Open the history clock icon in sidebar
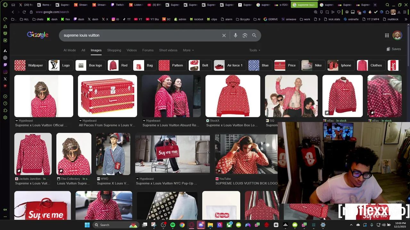410x230 pixels. point(5,103)
